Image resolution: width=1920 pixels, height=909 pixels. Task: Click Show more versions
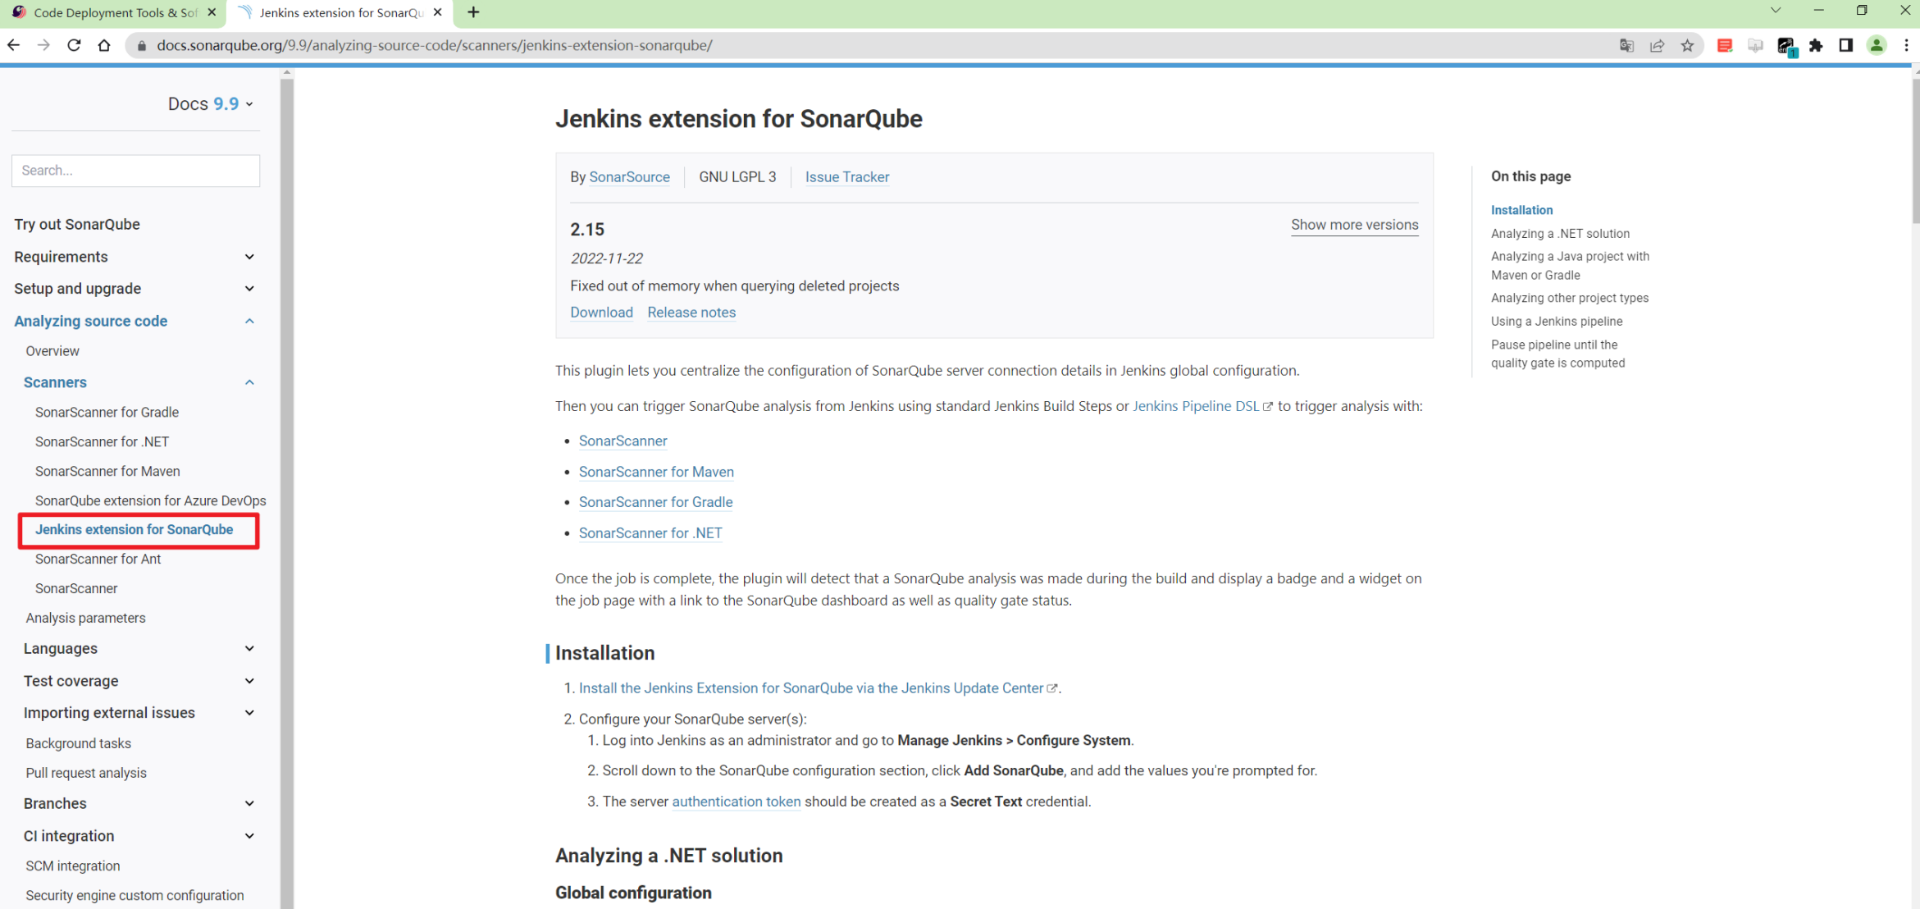pos(1354,225)
